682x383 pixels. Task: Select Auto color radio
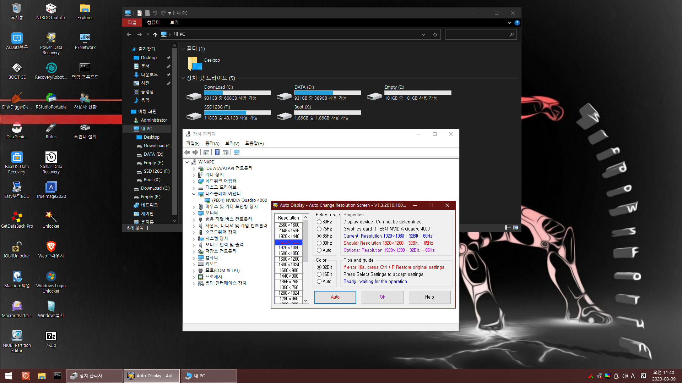pyautogui.click(x=324, y=281)
